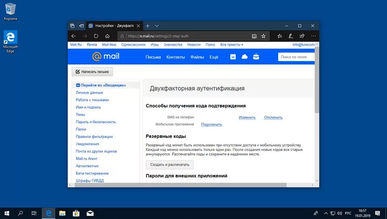Click Изменить for SMS на телефон

point(247,118)
